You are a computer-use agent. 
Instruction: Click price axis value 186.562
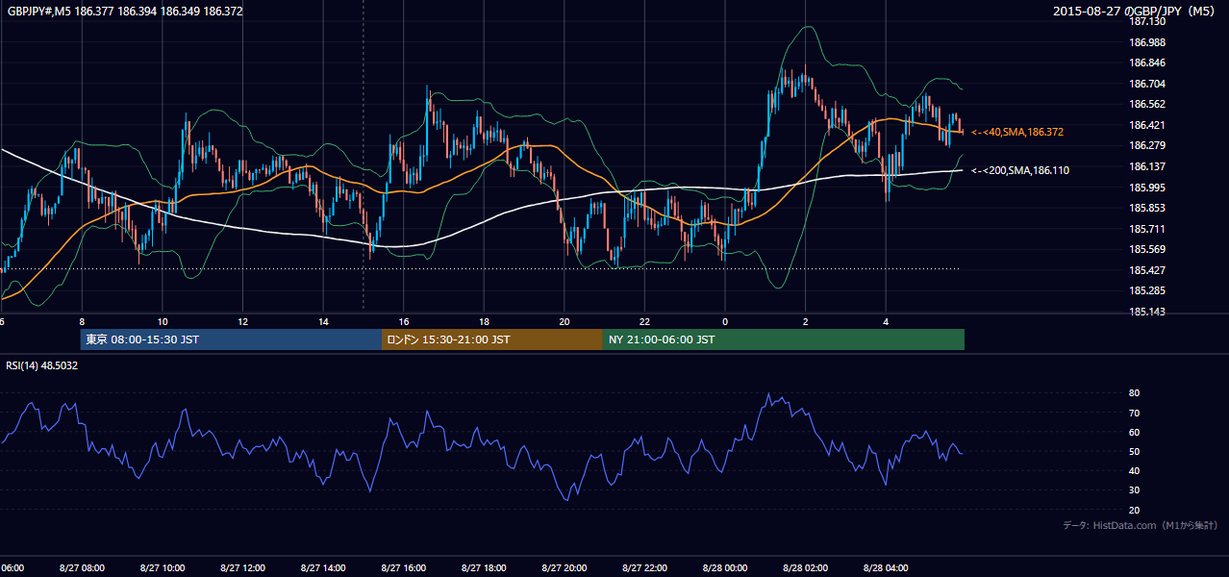click(1148, 104)
